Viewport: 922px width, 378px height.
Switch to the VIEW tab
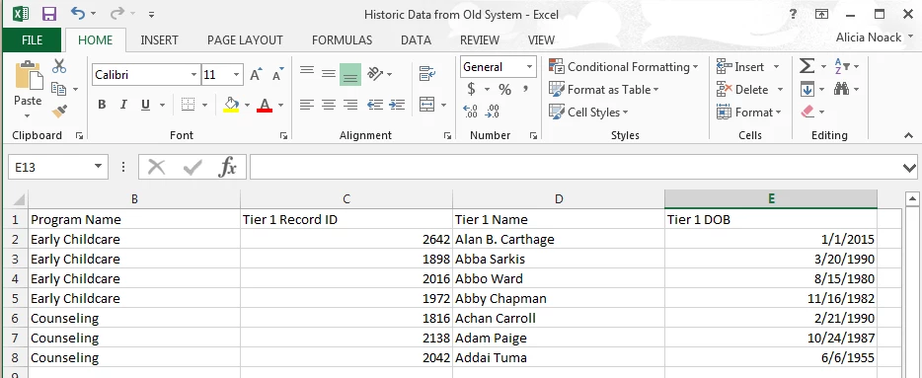[542, 40]
